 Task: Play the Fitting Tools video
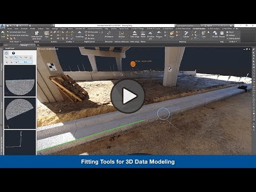[127, 96]
